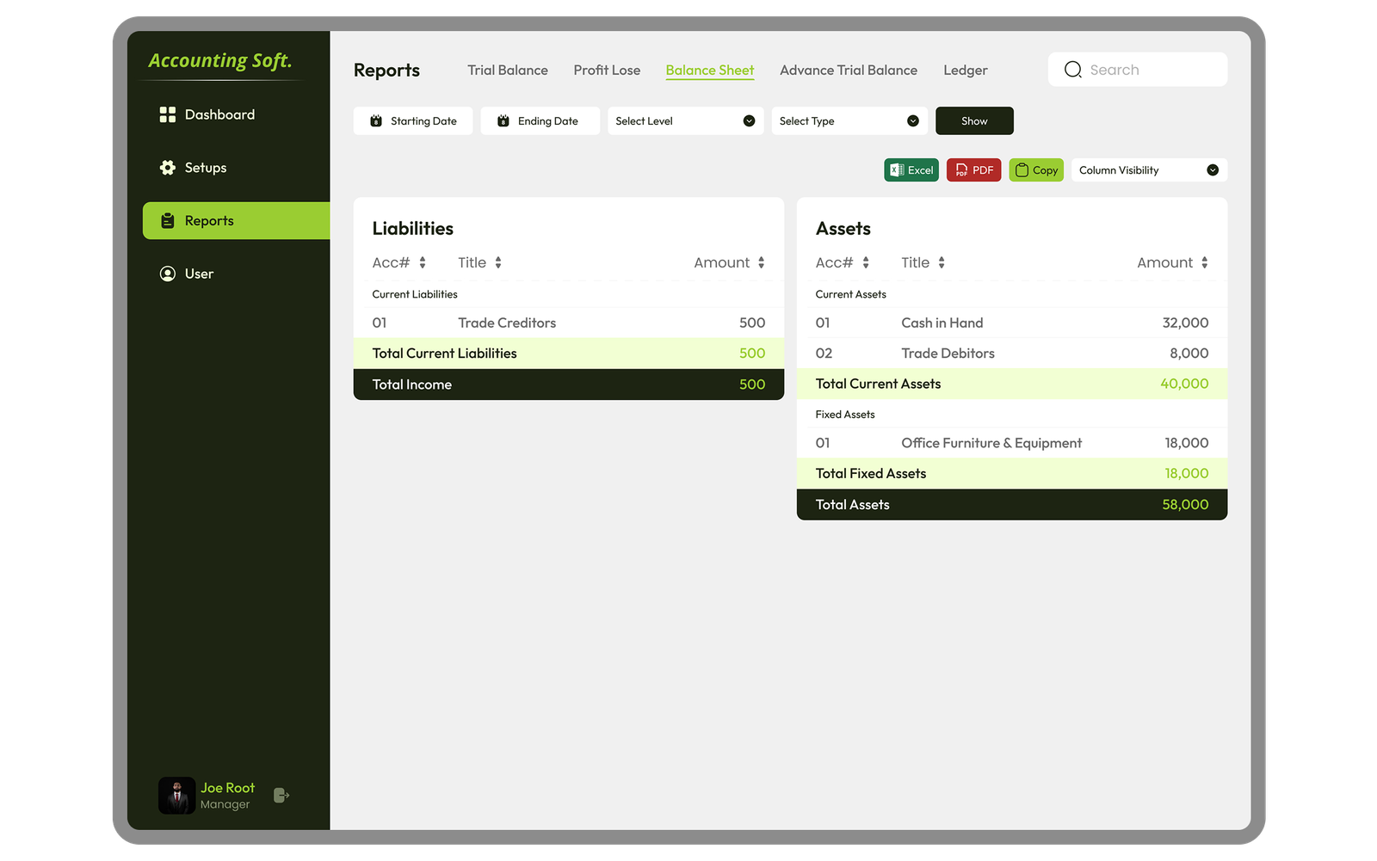This screenshot has height=861, width=1377.
Task: Click the Show button
Action: pyautogui.click(x=973, y=120)
